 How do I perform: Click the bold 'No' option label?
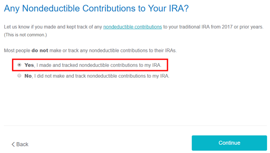click(x=28, y=76)
